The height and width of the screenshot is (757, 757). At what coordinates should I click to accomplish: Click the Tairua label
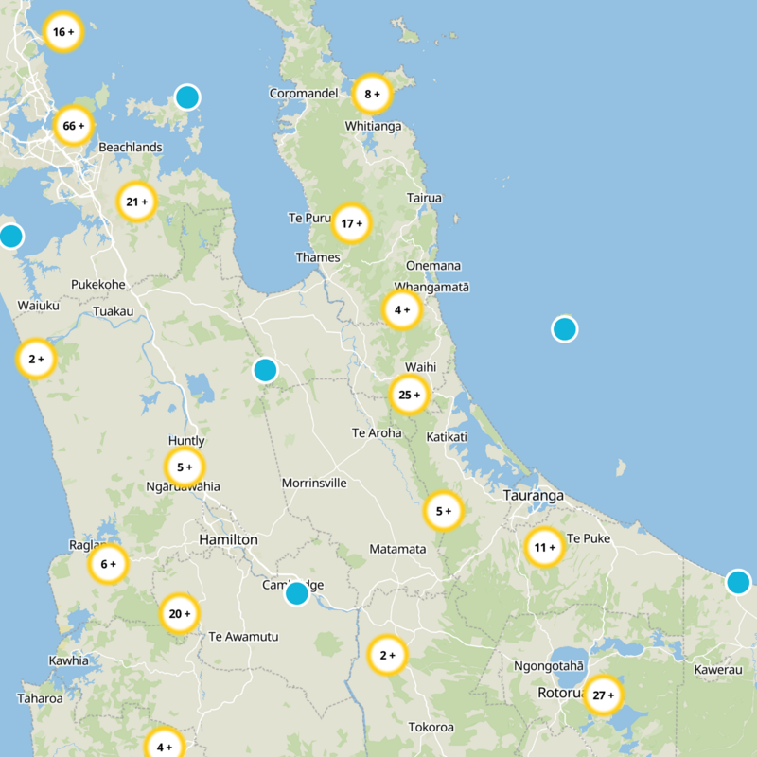424,198
